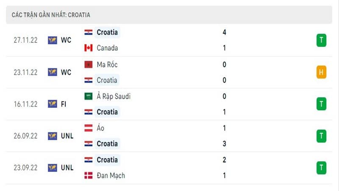The image size is (339, 191).
Task: Open the Đan Mạch team link
Action: pos(111,175)
